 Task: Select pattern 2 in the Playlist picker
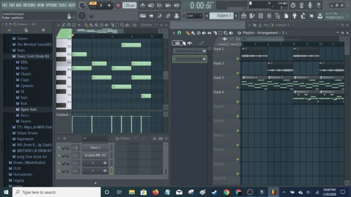coord(189,59)
